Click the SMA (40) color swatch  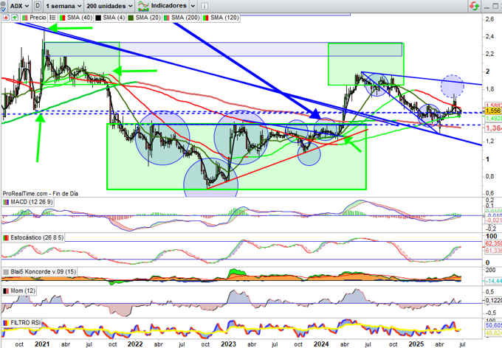(x=63, y=18)
